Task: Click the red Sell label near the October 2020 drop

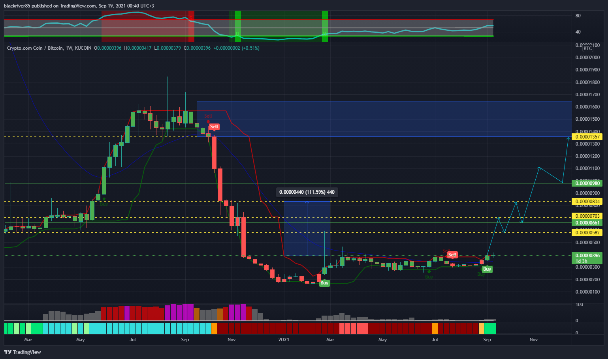Action: pos(214,127)
